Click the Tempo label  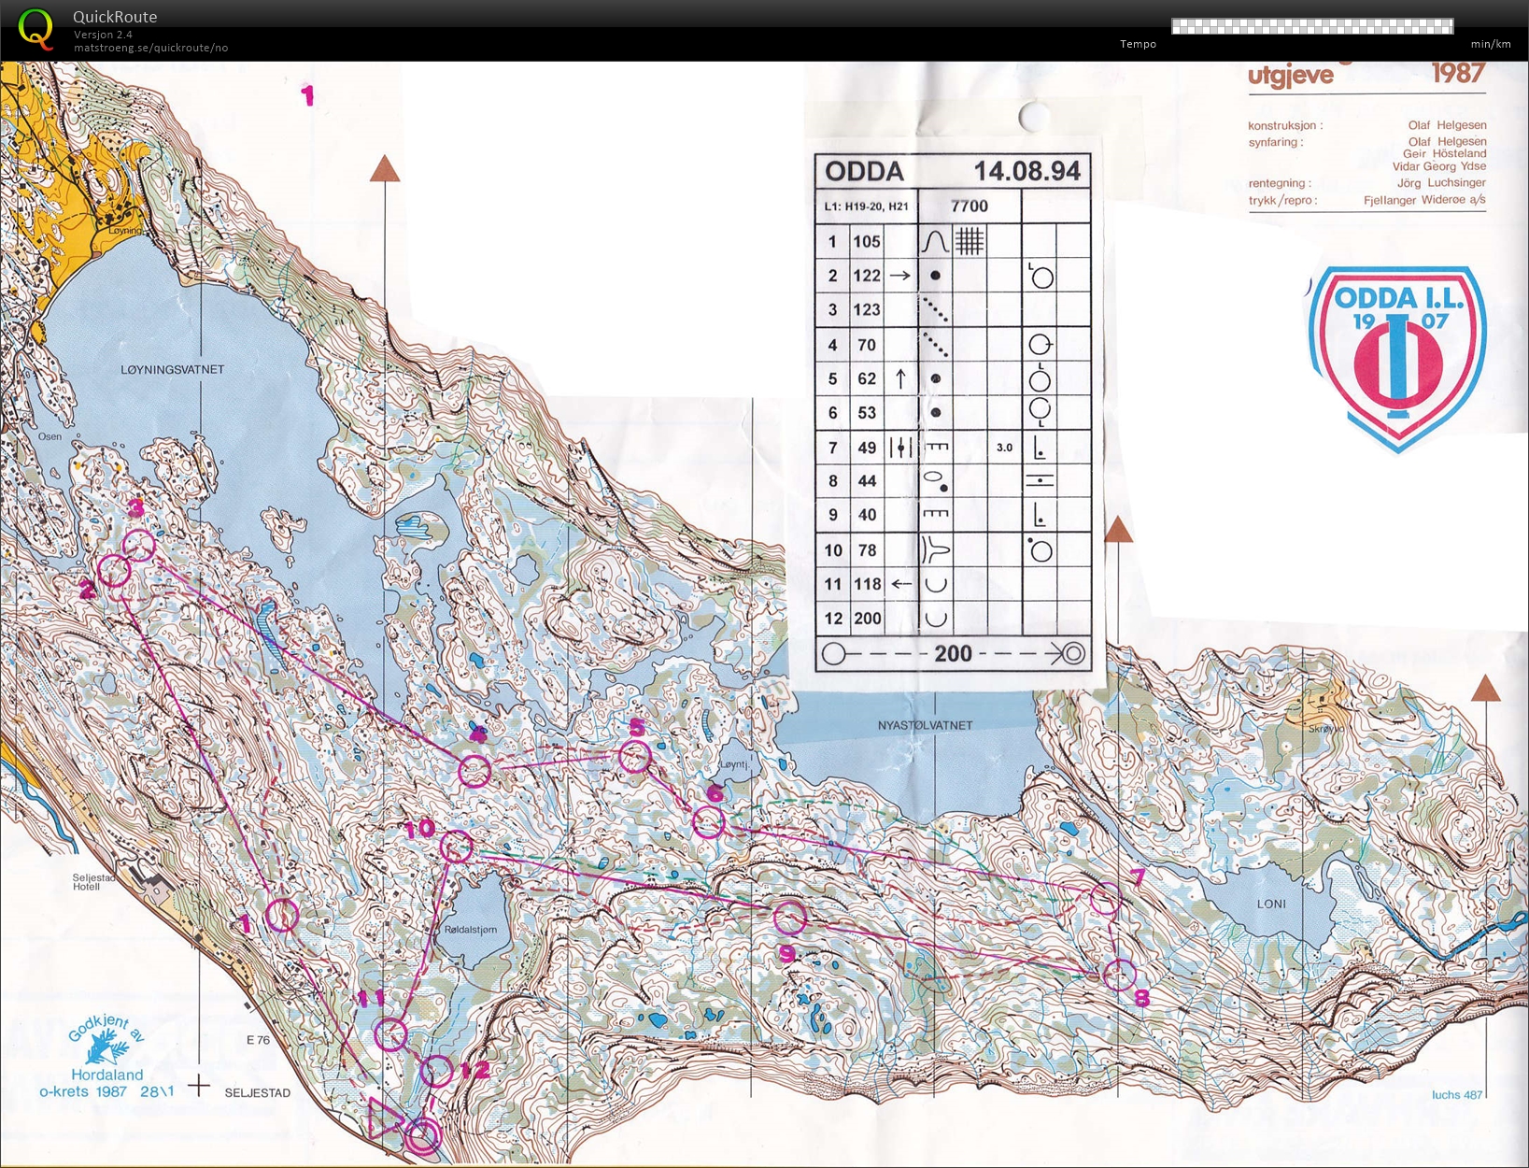point(1138,44)
